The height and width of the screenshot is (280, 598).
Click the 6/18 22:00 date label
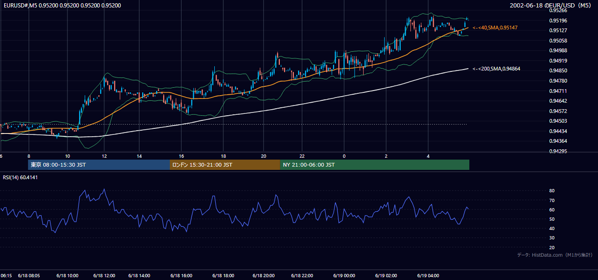pos(302,275)
